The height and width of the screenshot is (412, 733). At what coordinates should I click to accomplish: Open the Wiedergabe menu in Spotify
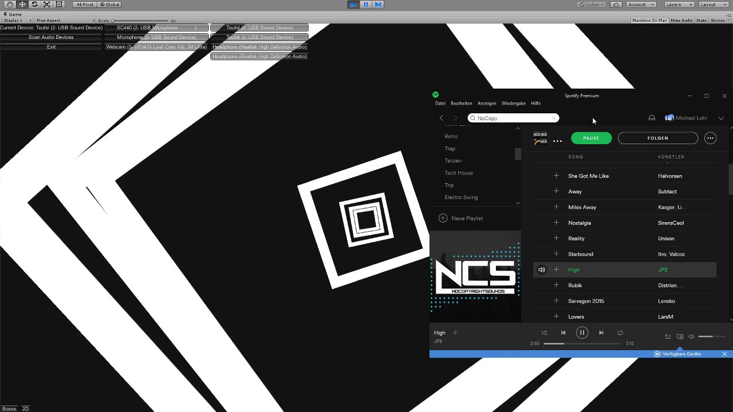click(x=514, y=104)
